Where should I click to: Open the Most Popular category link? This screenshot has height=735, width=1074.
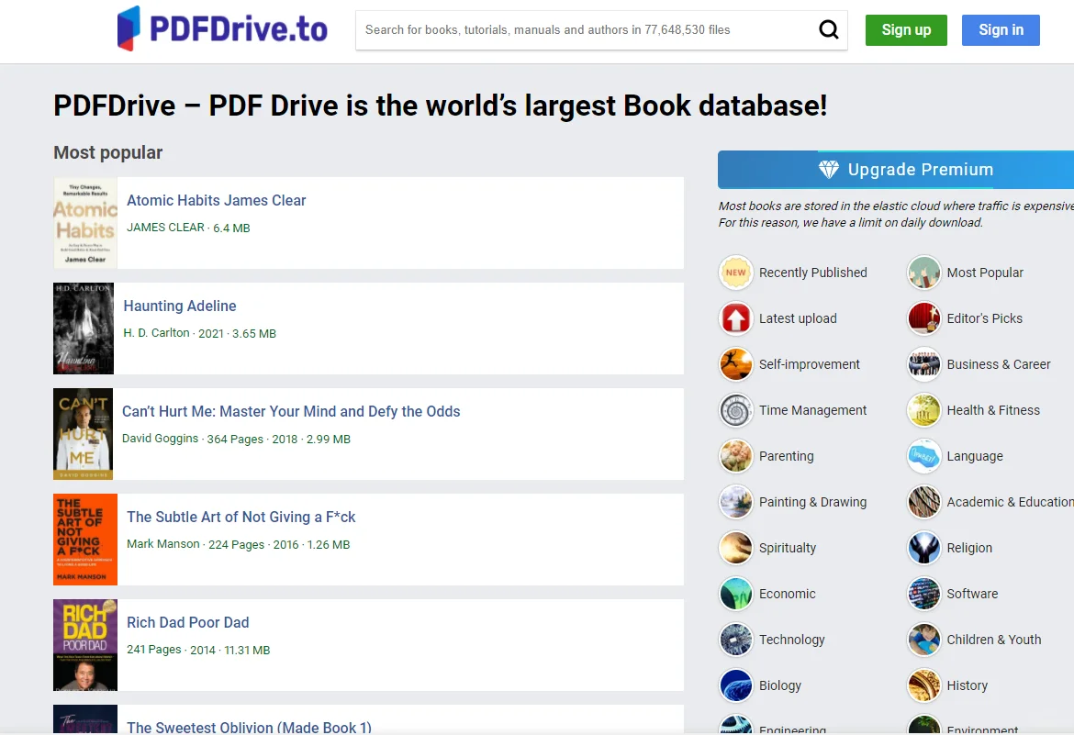985,273
